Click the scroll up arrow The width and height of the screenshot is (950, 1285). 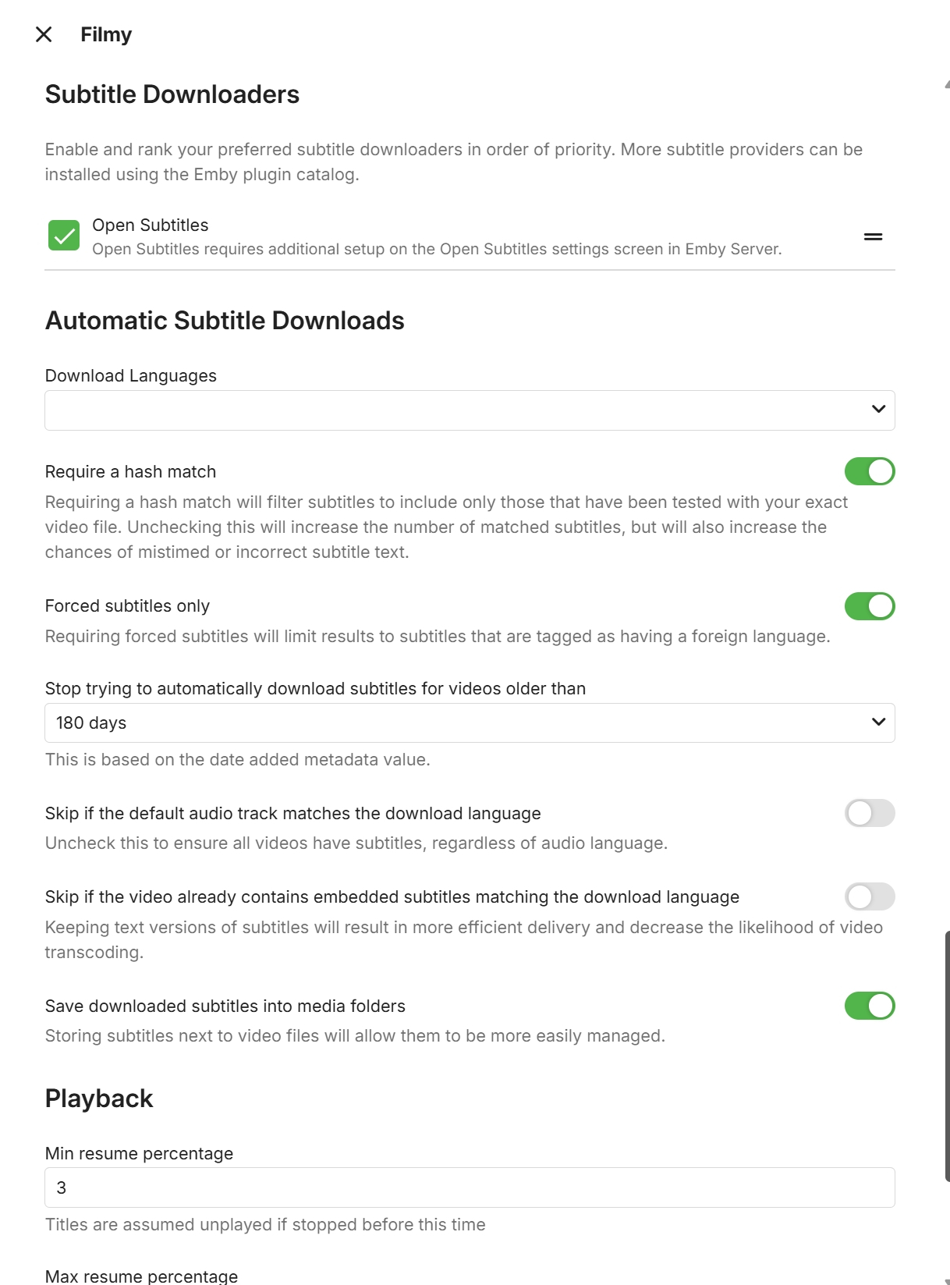947,83
